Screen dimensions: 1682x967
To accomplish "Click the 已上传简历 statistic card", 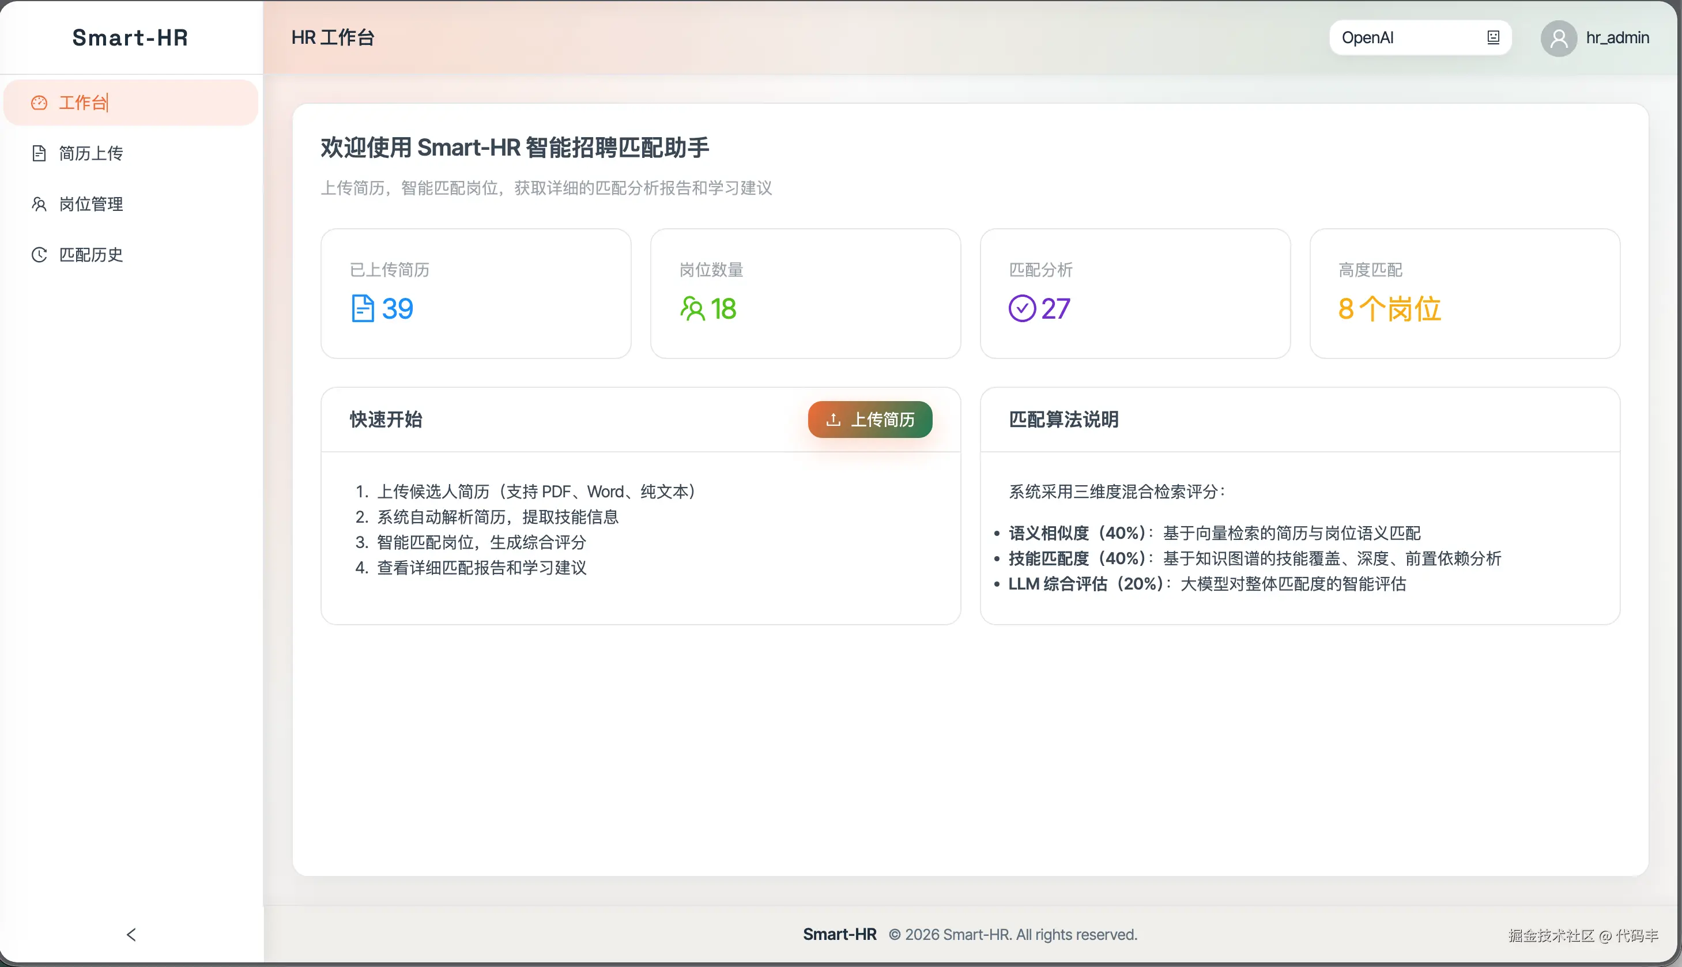I will [x=476, y=293].
